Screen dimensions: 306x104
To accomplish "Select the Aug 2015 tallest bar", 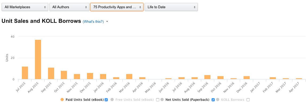I will point(38,60).
